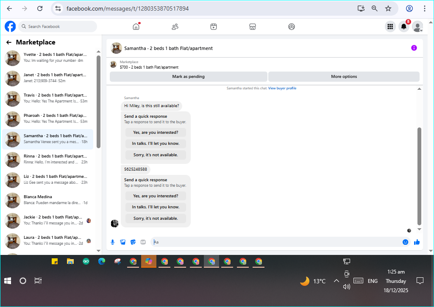
Task: Click the Search Facebook field
Action: coord(58,27)
